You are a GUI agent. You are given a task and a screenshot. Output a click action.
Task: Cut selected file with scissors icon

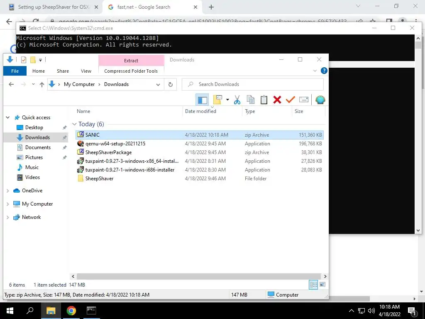point(237,100)
